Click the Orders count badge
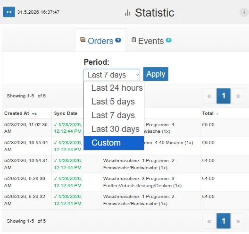Screen dimensions: 249x234 pyautogui.click(x=118, y=40)
